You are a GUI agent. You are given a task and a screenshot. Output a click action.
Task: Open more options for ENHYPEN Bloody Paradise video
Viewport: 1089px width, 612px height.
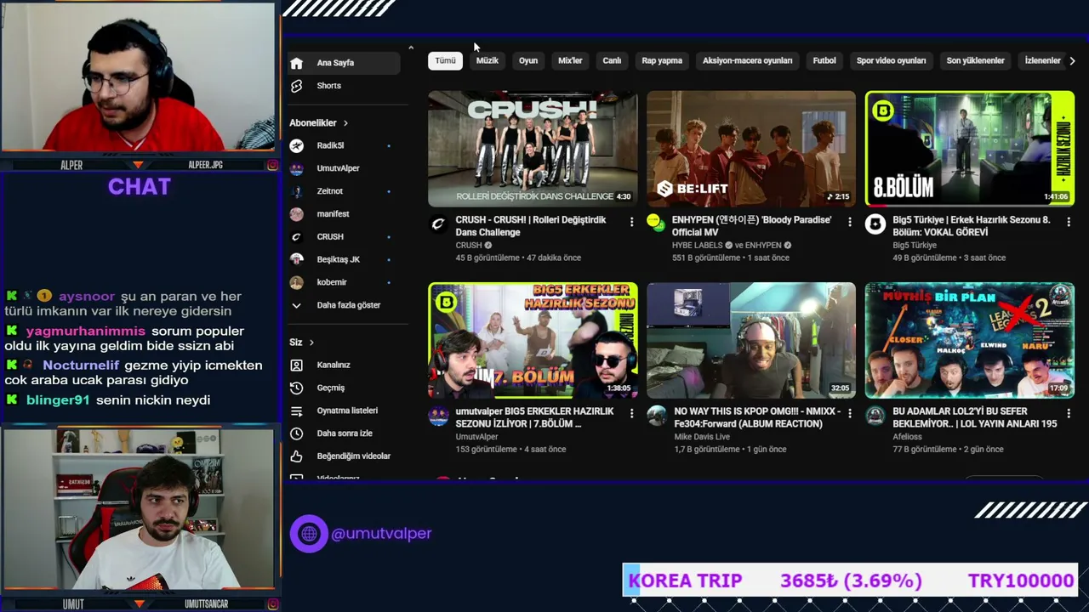click(849, 222)
